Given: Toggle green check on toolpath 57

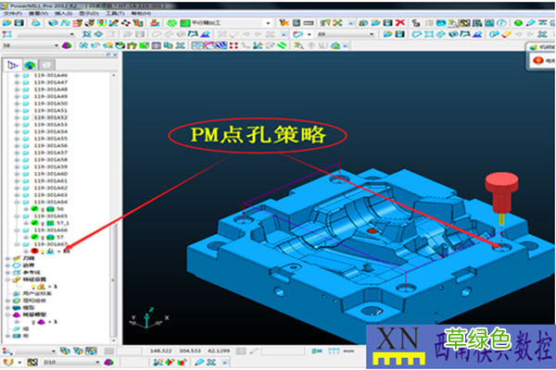Looking at the screenshot, I should tap(34, 237).
